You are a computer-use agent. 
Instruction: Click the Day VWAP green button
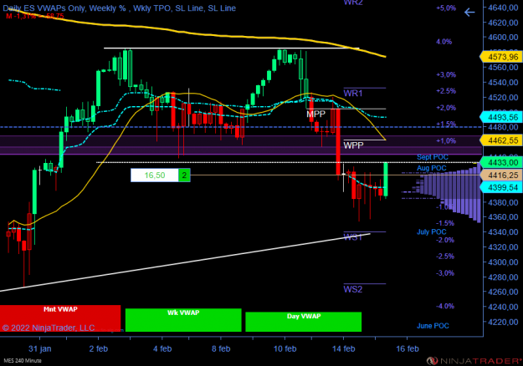click(x=303, y=322)
